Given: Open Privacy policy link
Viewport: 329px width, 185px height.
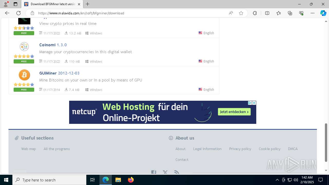Looking at the screenshot, I should pyautogui.click(x=240, y=149).
